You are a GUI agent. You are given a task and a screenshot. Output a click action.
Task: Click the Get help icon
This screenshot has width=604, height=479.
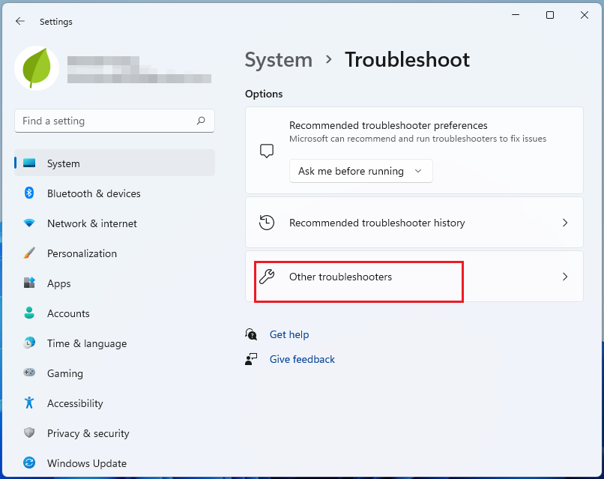point(251,334)
